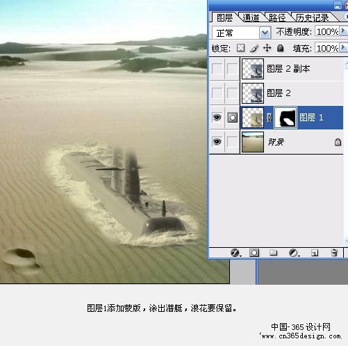Select the 图层 1 layer mask thumbnail

coord(285,118)
